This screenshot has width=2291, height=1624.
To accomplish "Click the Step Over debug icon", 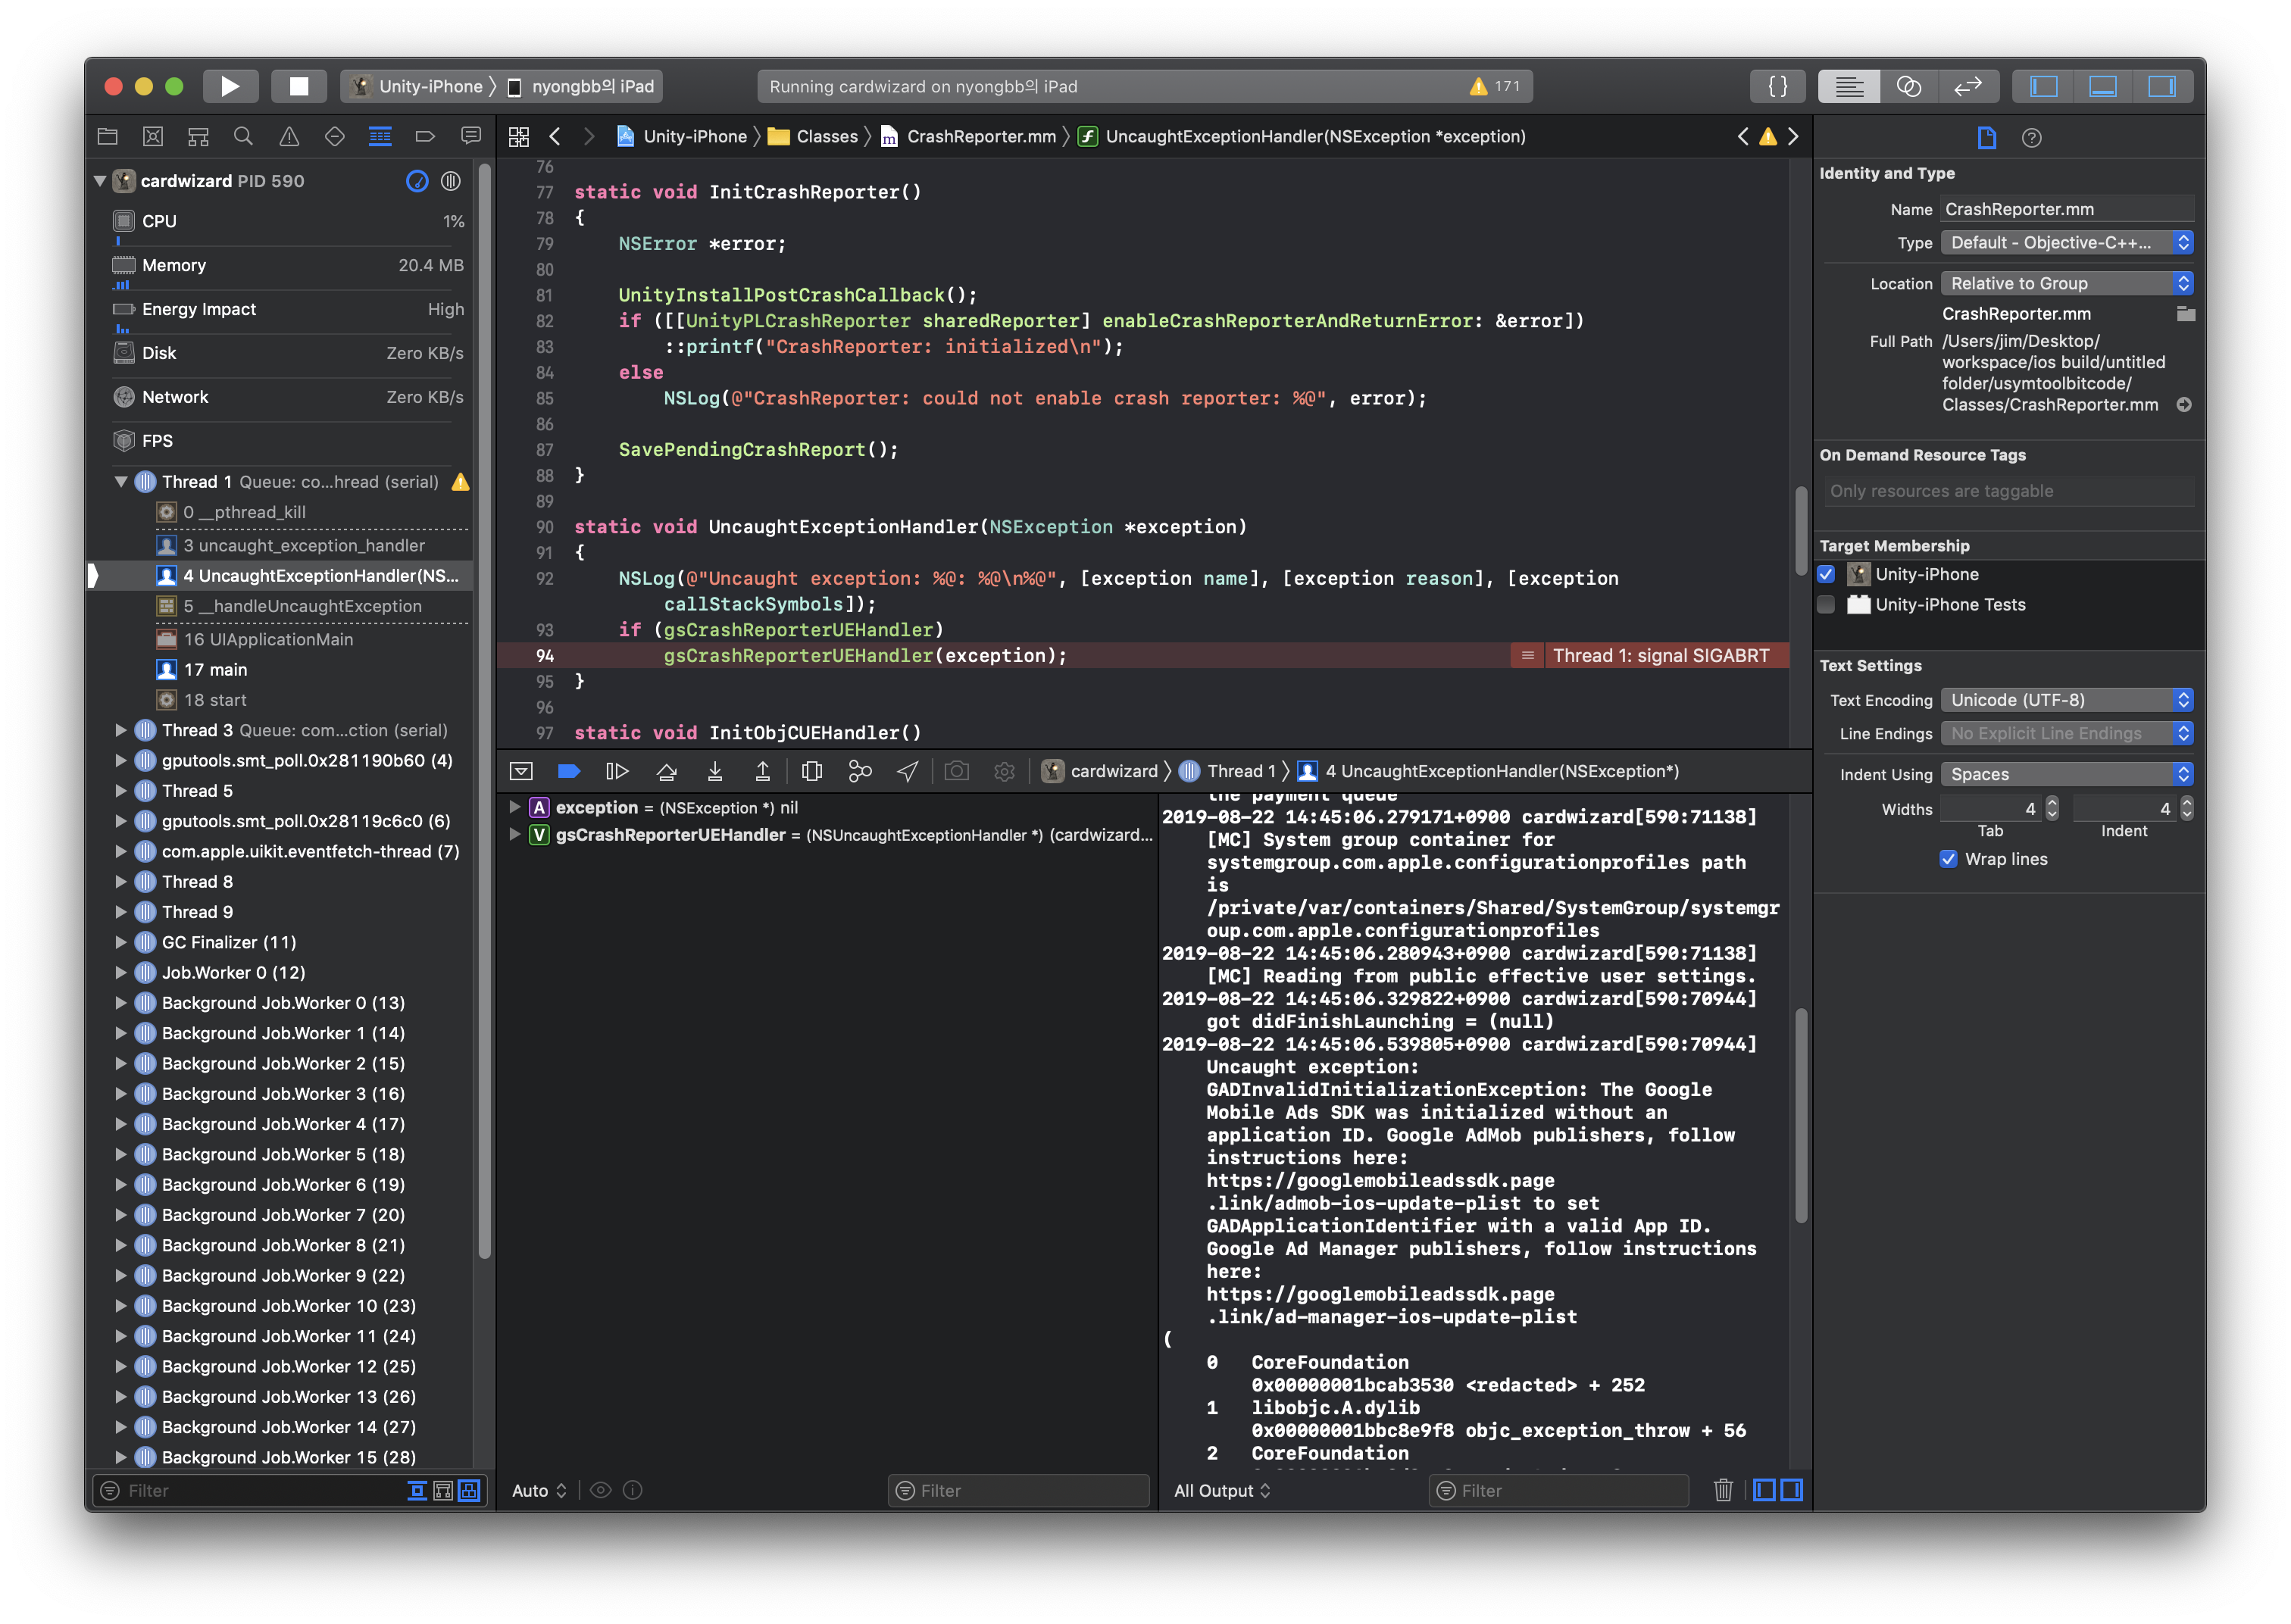I will (667, 771).
